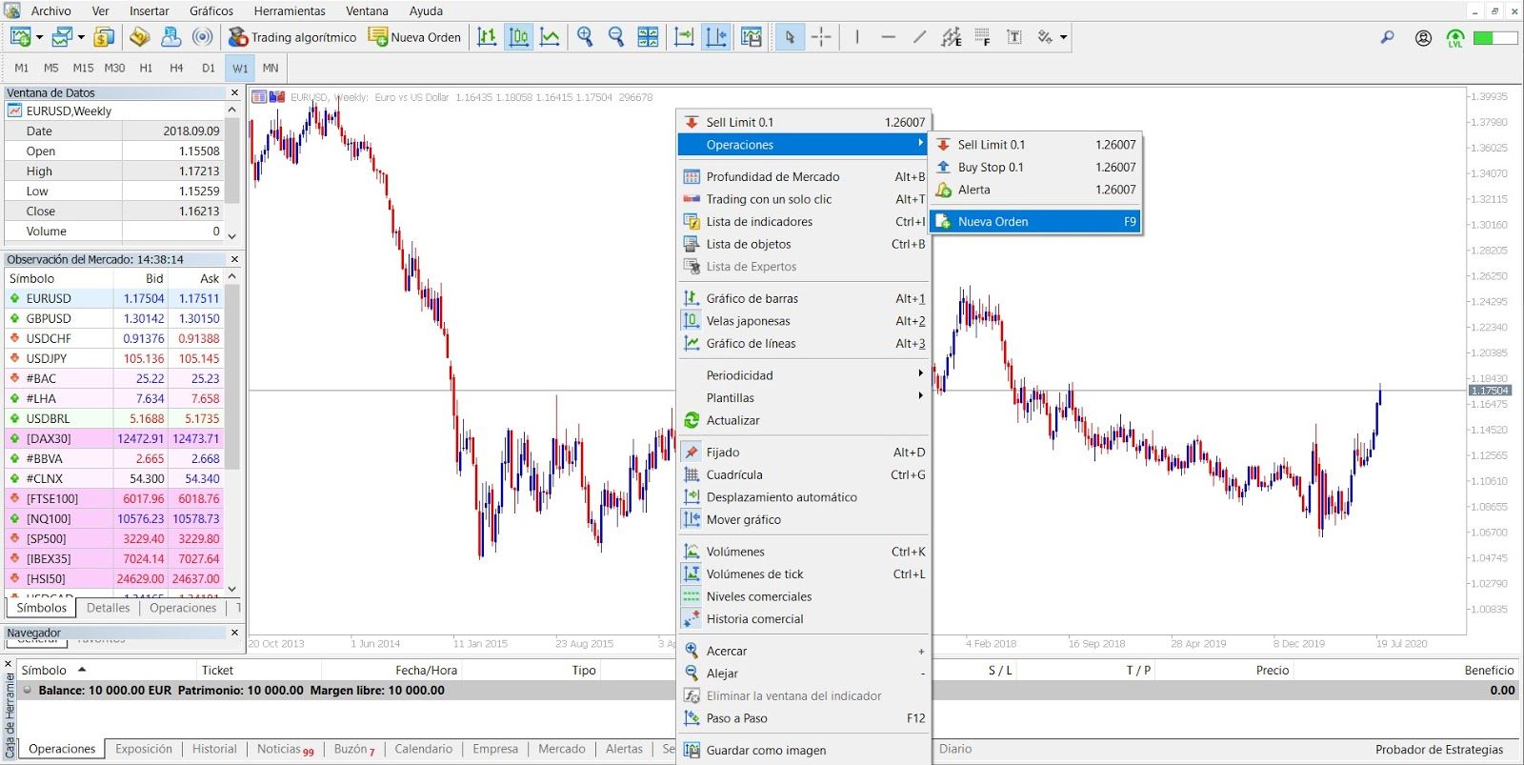Click the user account profile icon
This screenshot has width=1524, height=765.
click(x=1423, y=38)
